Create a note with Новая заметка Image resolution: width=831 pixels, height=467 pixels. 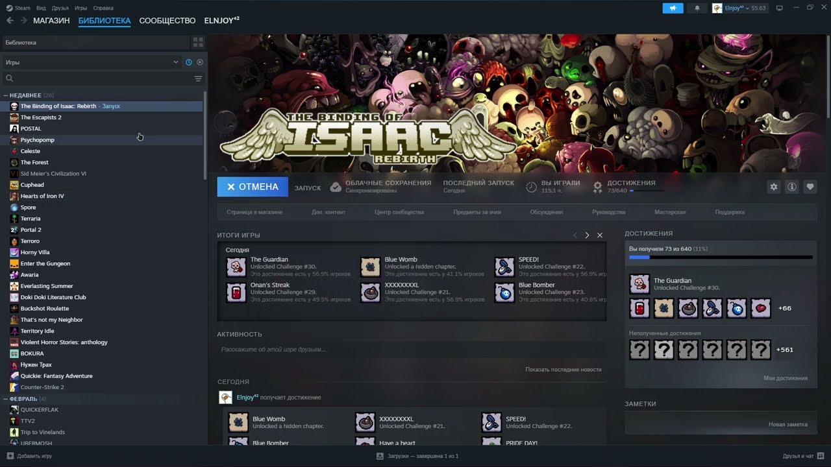(x=788, y=424)
